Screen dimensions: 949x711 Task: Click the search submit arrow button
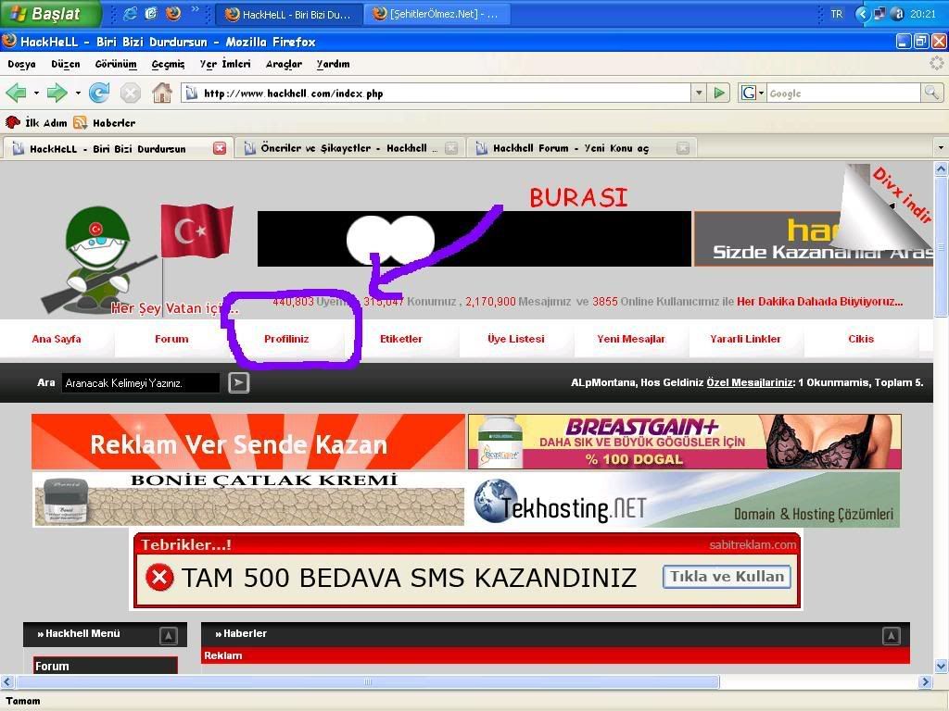238,382
